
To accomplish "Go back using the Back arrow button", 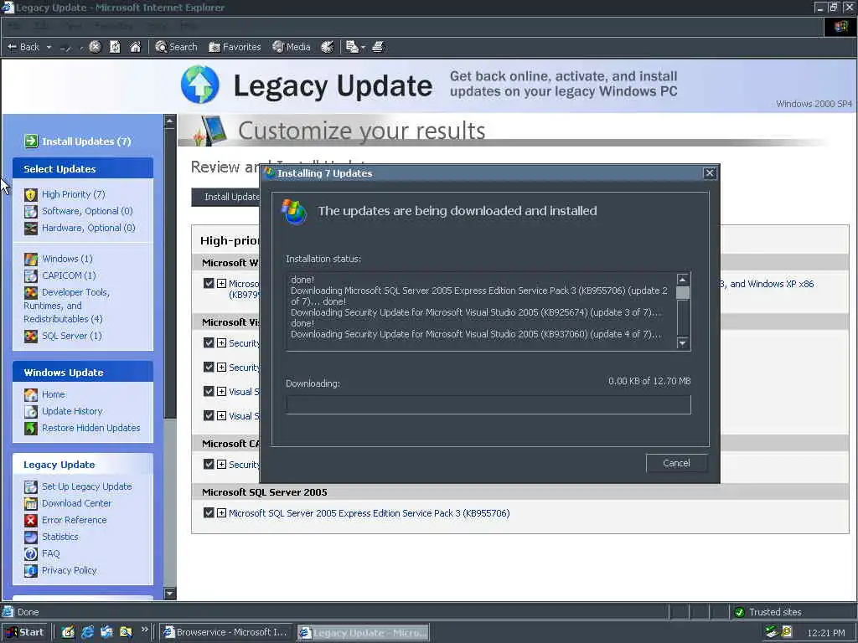I will [23, 47].
